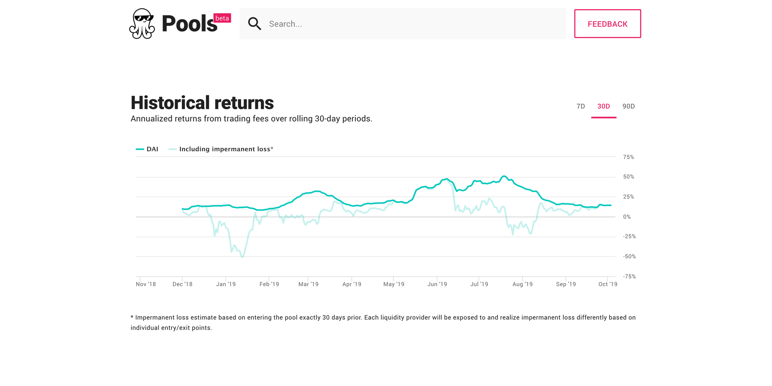Click the Oct '19 x-axis label
This screenshot has height=386, width=772.
(x=608, y=284)
